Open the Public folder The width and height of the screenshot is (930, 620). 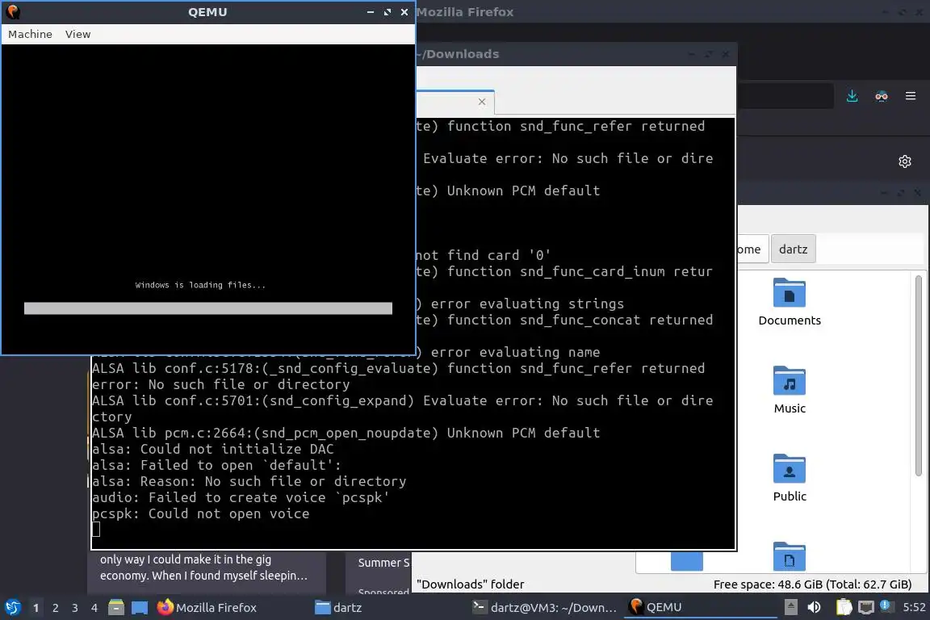[x=790, y=478]
